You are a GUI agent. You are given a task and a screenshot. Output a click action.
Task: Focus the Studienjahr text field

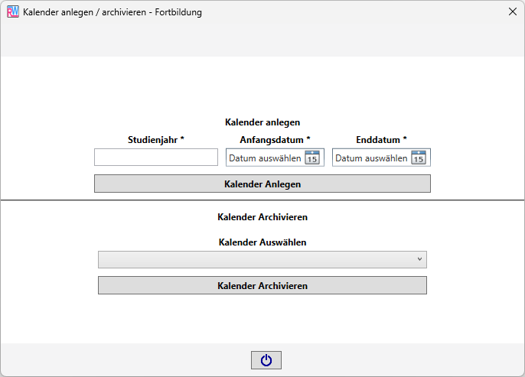point(156,158)
